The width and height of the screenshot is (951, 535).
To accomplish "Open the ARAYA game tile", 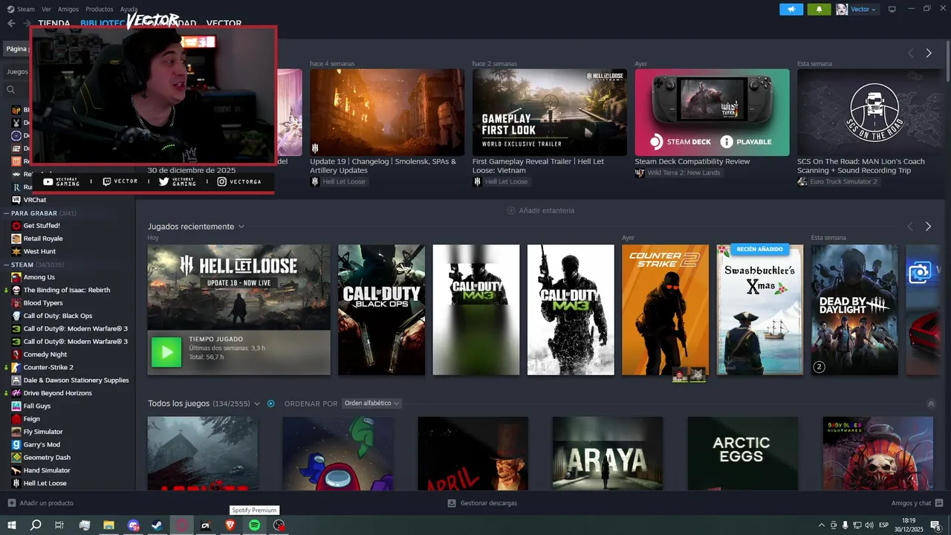I will point(608,453).
